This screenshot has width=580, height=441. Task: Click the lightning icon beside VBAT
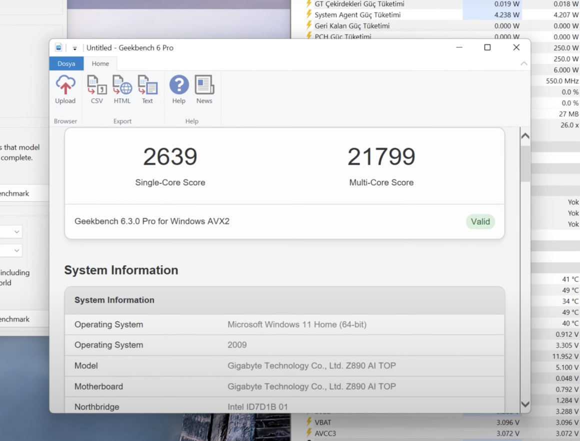click(x=308, y=422)
